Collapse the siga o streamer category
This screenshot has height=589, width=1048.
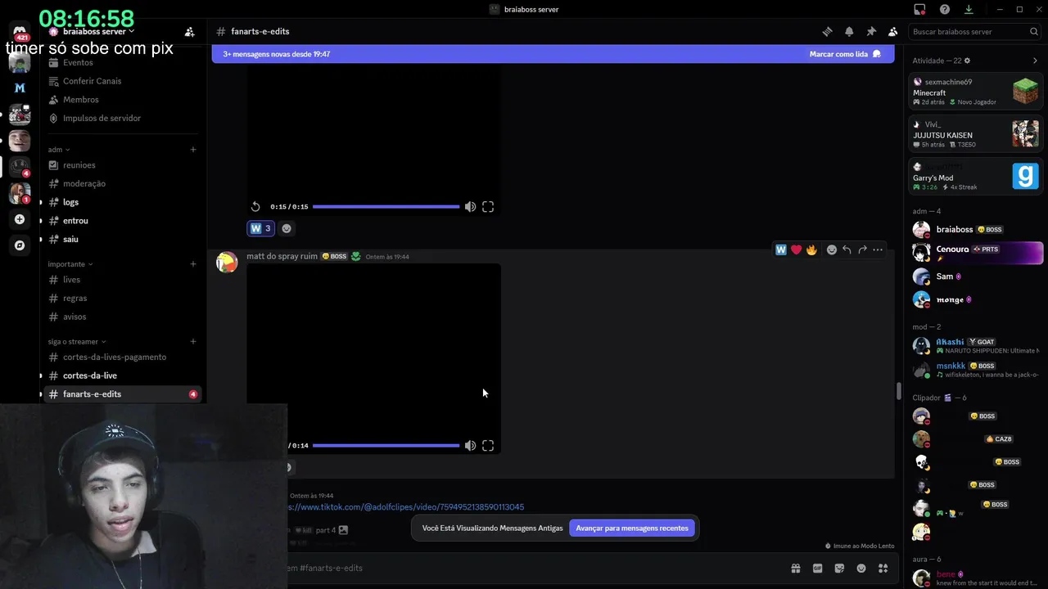77,341
